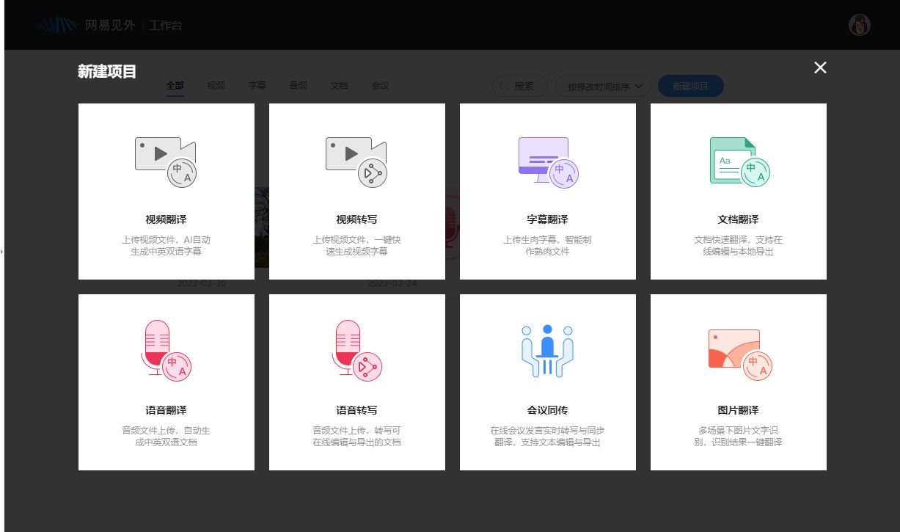This screenshot has height=532, width=900.
Task: Expand the 按修改时间排序 sort dropdown
Action: [x=603, y=86]
